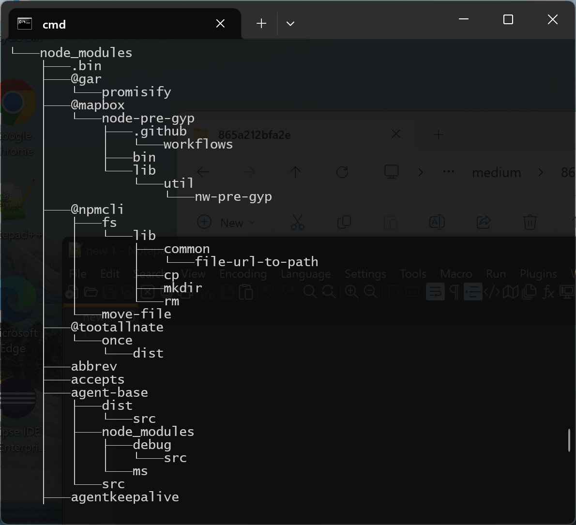
Task: Click 'node-pre-gyp' line in terminal tree
Action: 148,118
